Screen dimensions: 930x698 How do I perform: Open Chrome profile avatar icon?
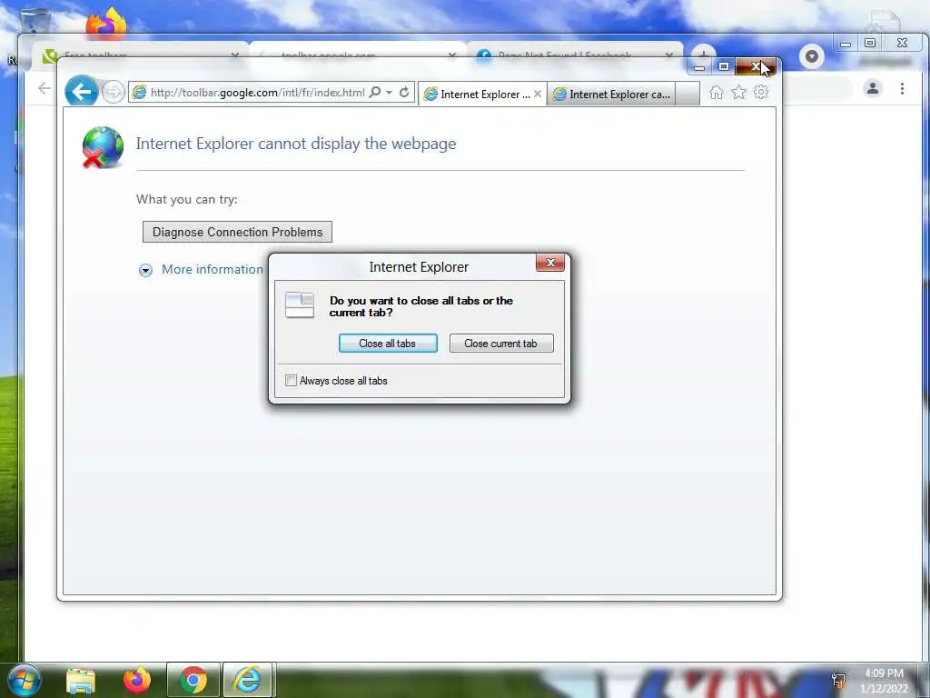[873, 88]
